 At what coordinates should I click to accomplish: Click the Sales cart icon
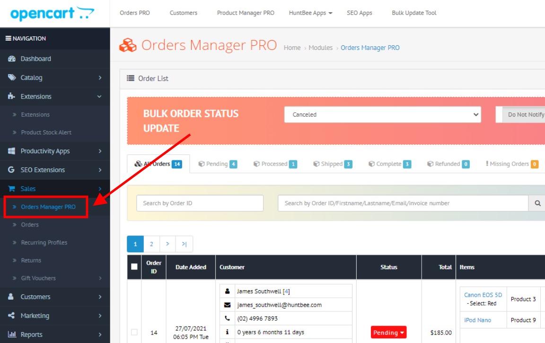coord(11,188)
